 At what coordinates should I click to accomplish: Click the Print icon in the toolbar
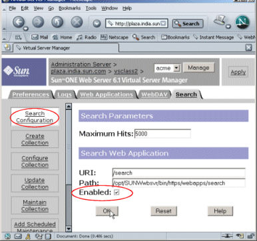(x=220, y=21)
